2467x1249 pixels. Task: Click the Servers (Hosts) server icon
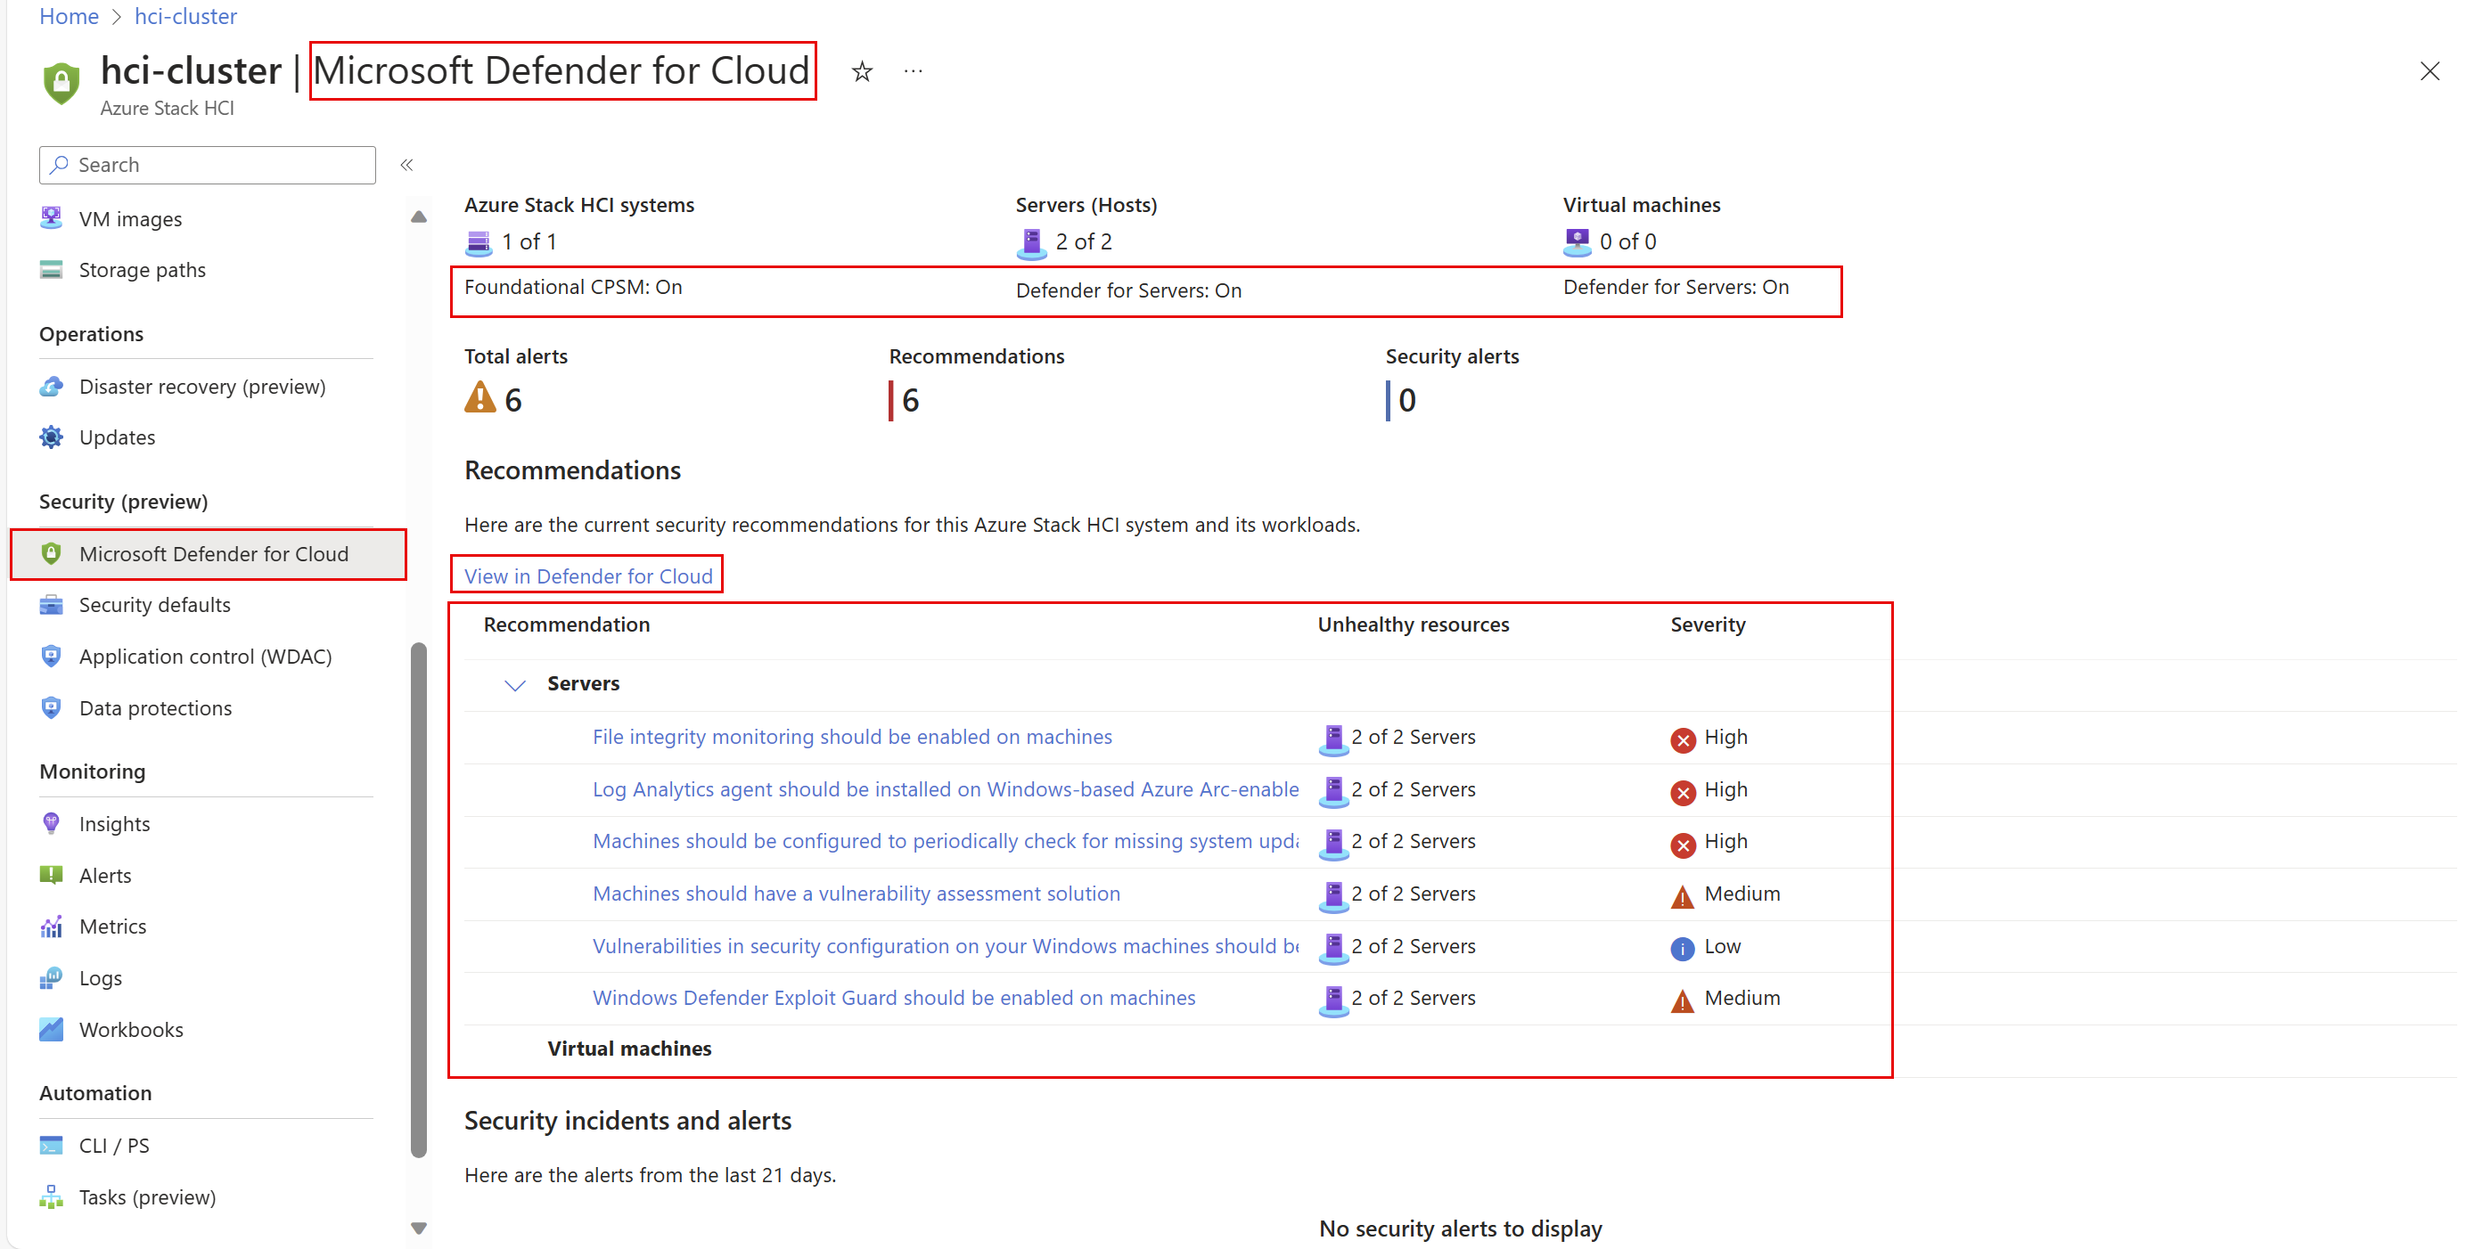(1031, 243)
